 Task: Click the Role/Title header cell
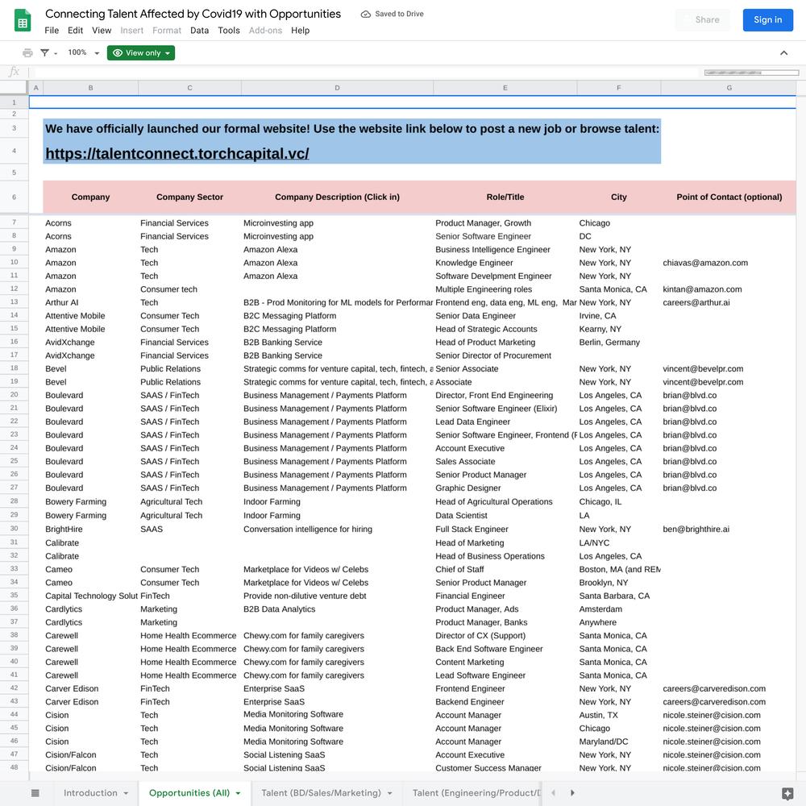[505, 197]
